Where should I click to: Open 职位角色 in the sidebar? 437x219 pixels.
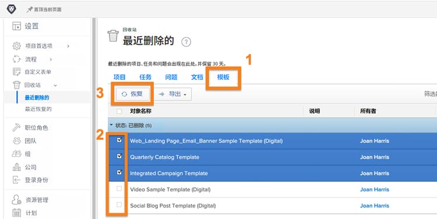point(36,128)
